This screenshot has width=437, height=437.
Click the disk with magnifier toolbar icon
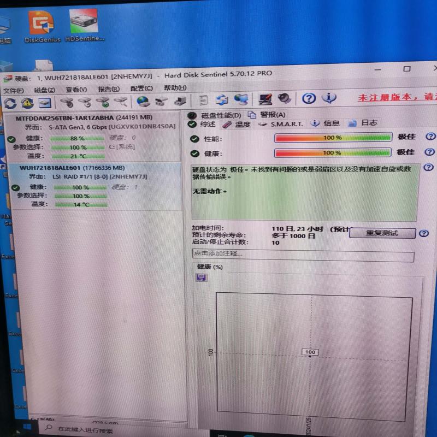tap(121, 102)
